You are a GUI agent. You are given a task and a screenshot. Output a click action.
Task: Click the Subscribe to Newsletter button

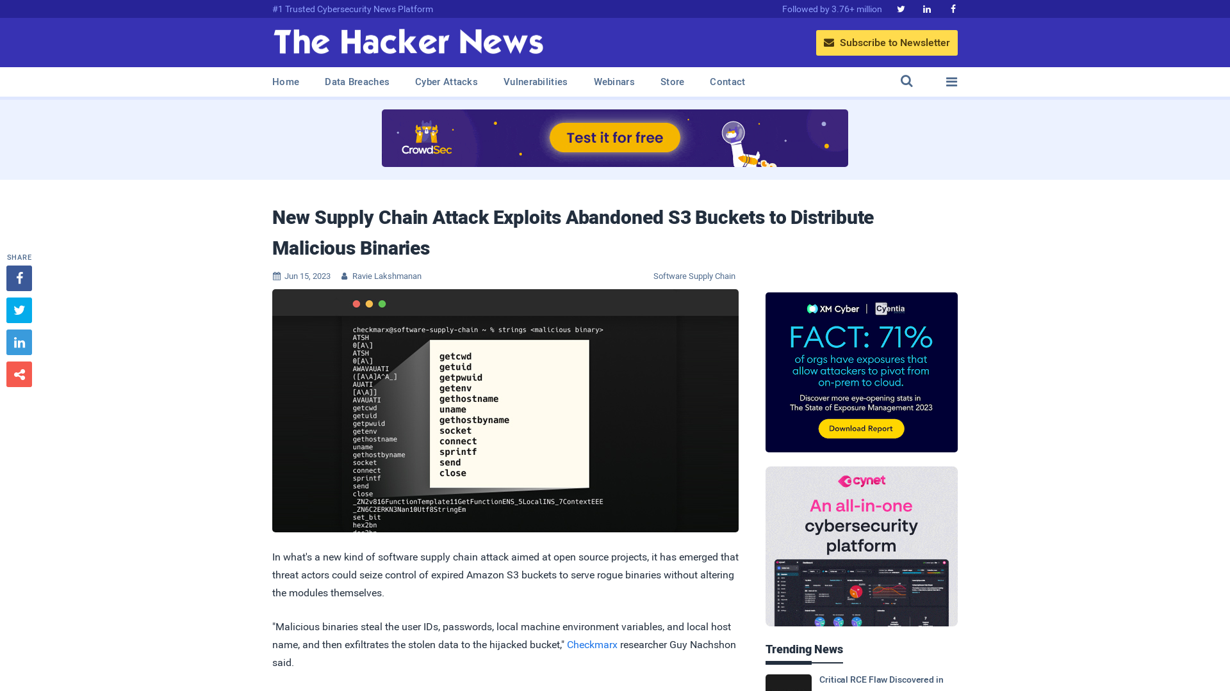tap(886, 42)
